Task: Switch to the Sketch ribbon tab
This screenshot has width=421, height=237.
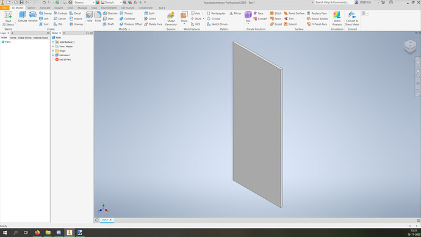Action: [31, 8]
